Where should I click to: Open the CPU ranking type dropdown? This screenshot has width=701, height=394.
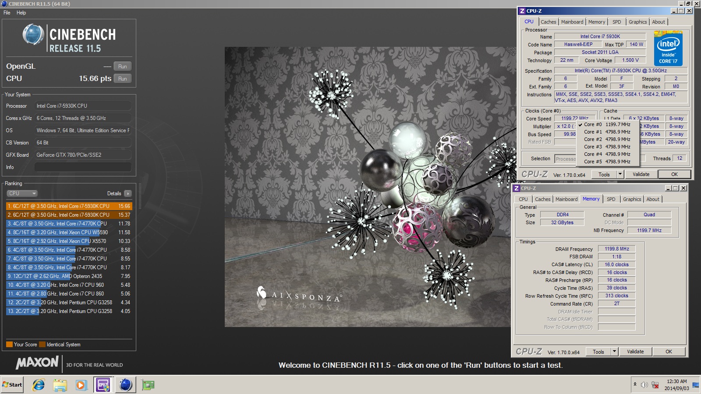coord(22,193)
